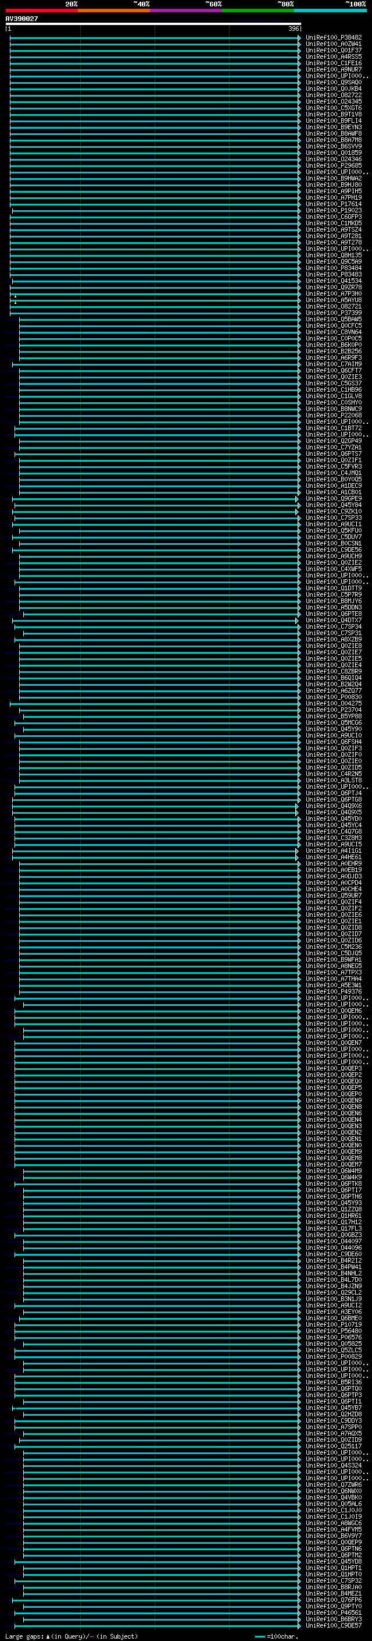Select the last label UniRef100_C9DE57

tap(334, 1626)
